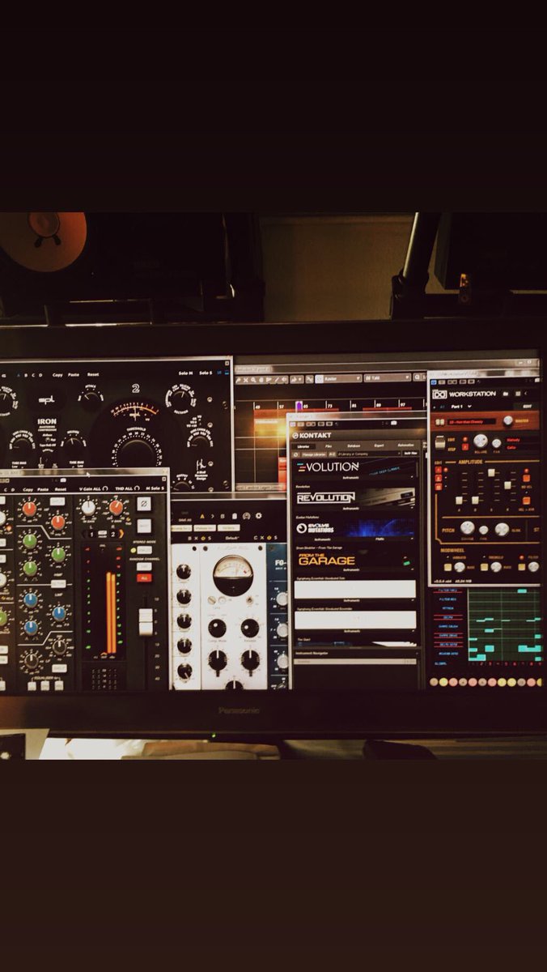
Task: Open the gear settings icon in the compressor plugin header
Action: pyautogui.click(x=258, y=516)
